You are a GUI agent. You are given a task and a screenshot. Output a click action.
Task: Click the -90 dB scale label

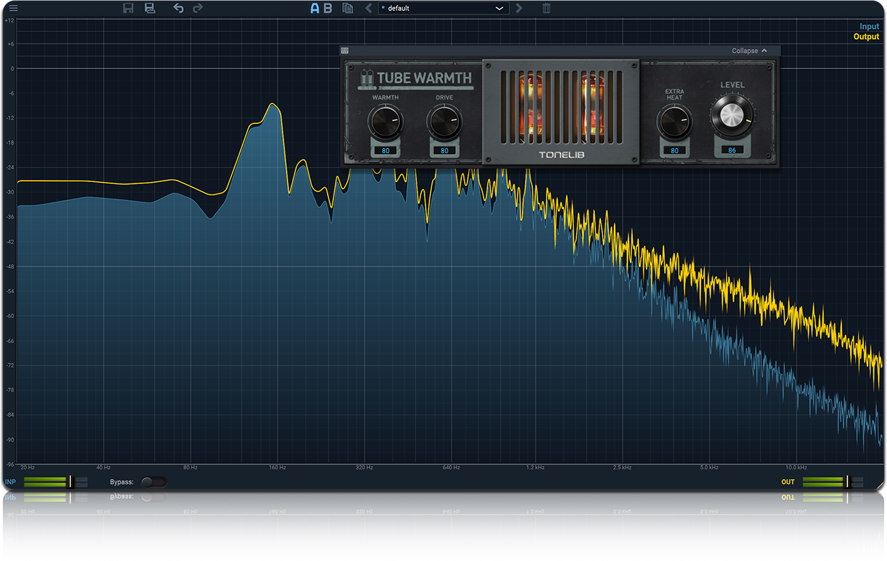pos(9,440)
